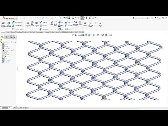Open the Options gear icon
The image size is (168, 126).
click(93, 18)
